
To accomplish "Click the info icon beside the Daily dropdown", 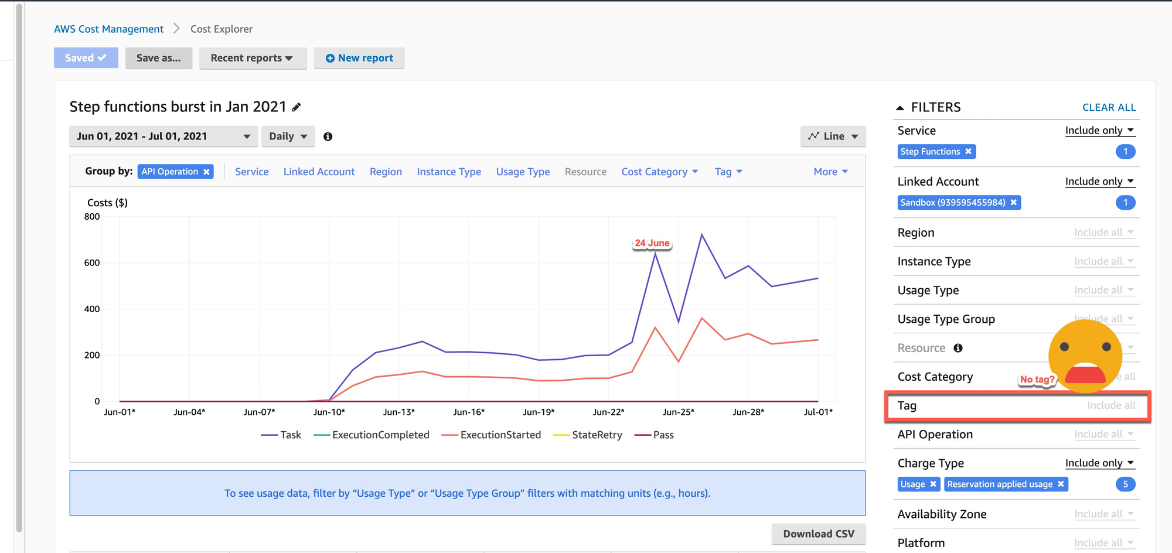I will [x=328, y=136].
